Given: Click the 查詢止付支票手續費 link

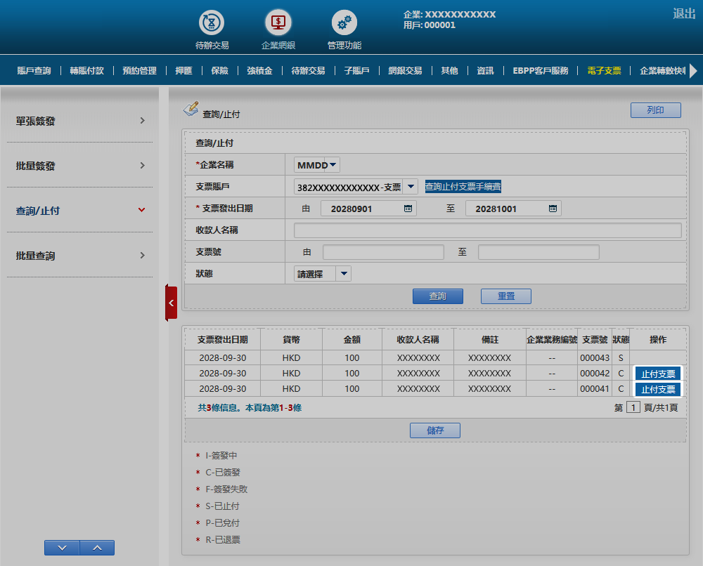Looking at the screenshot, I should tap(463, 187).
